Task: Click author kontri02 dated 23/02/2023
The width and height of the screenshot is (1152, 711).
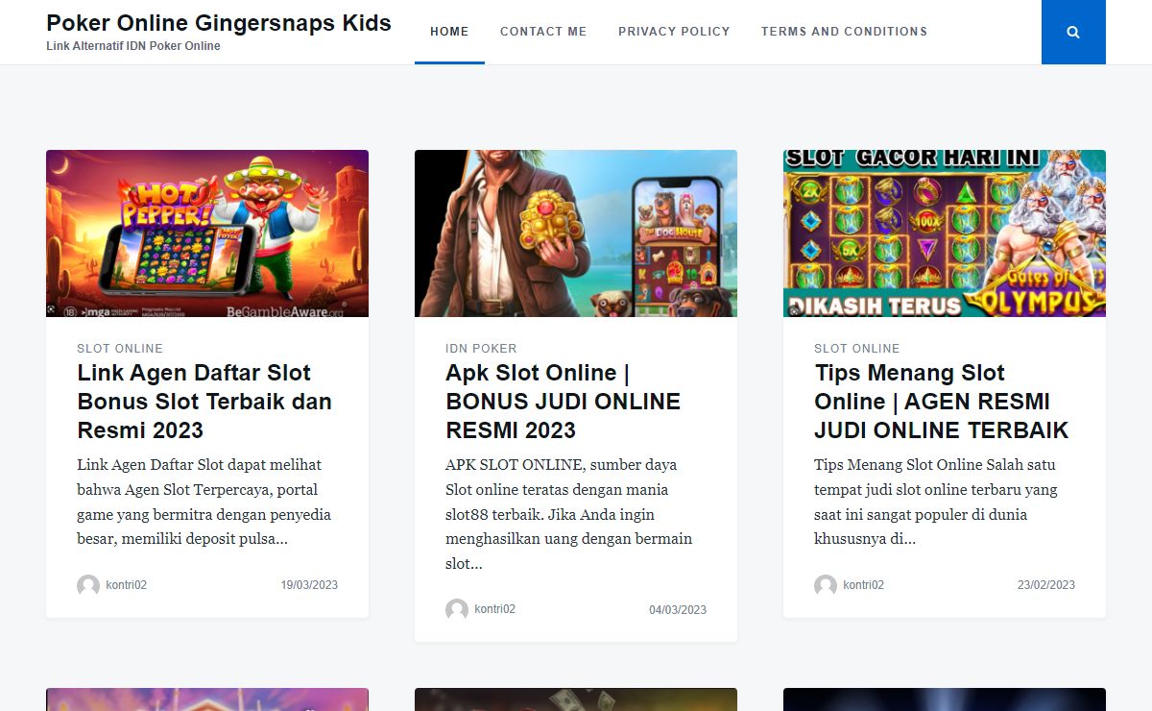Action: coord(863,585)
